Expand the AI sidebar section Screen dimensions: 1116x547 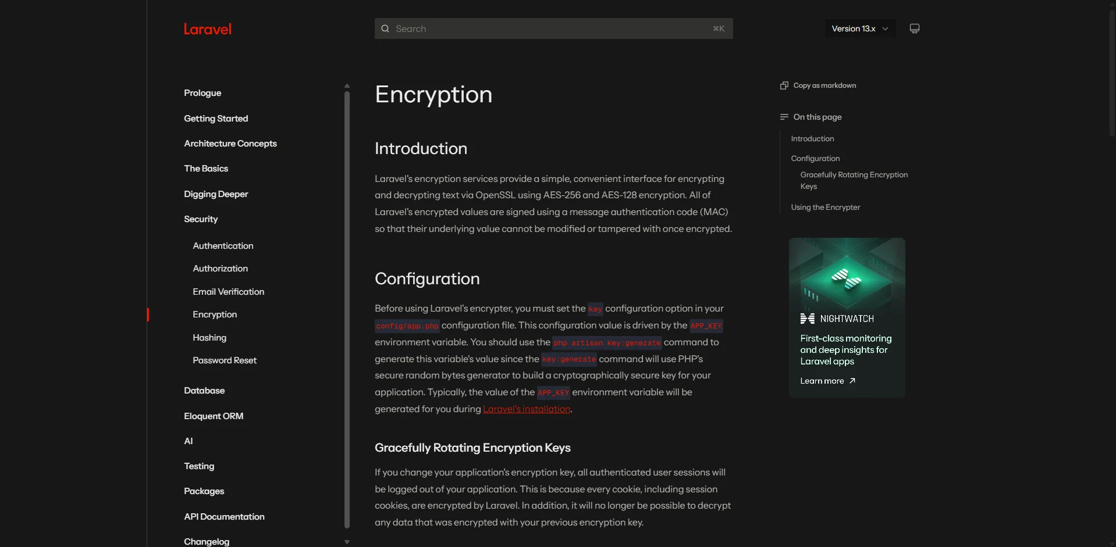click(189, 441)
